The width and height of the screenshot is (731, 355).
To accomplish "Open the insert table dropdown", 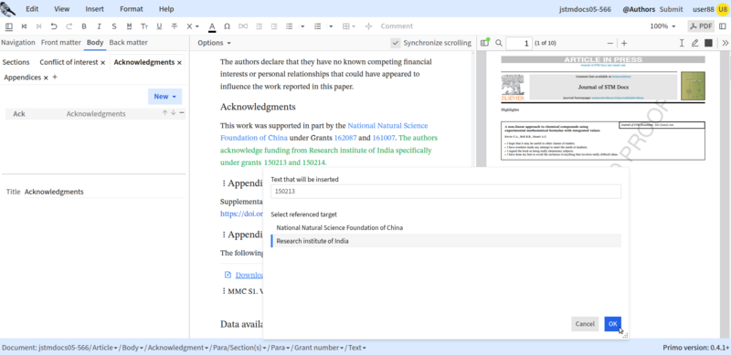I will click(349, 26).
